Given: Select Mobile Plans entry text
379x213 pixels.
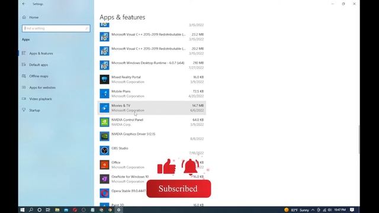Looking at the screenshot, I should [121, 91].
